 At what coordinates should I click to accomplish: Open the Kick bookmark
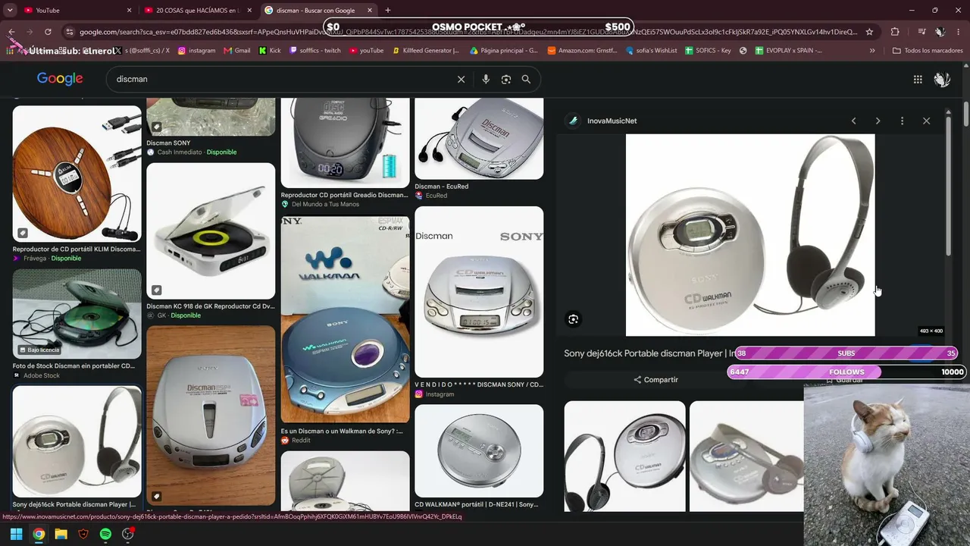270,51
